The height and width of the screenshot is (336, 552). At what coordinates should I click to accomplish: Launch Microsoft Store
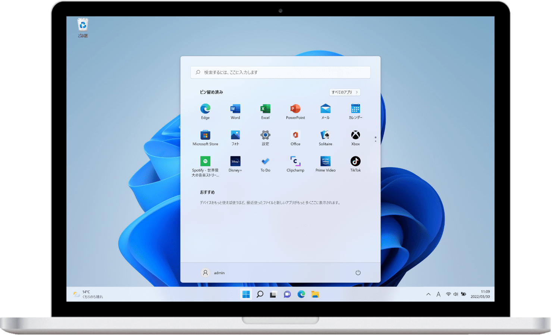pyautogui.click(x=205, y=138)
